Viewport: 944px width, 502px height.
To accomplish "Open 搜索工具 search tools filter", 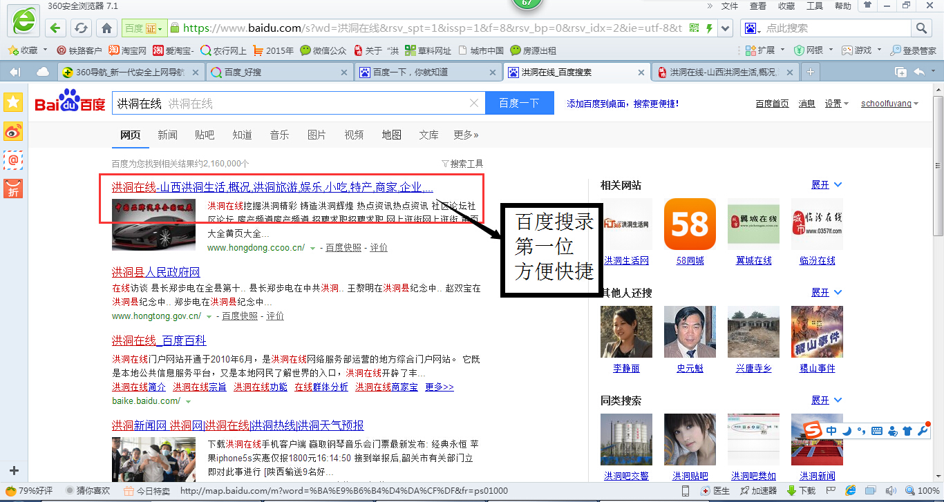I will pos(462,164).
